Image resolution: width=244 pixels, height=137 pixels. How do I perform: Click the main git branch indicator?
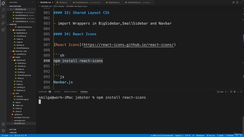click(5, 135)
